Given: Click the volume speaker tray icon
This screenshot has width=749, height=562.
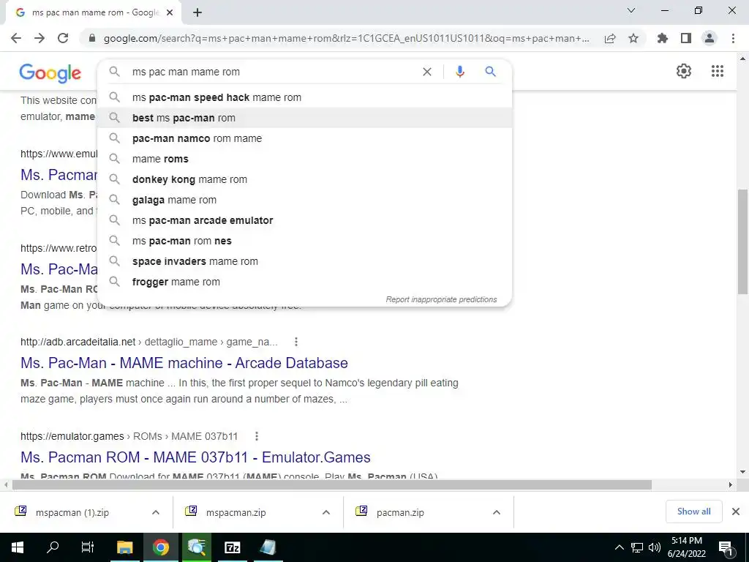Looking at the screenshot, I should tap(655, 547).
